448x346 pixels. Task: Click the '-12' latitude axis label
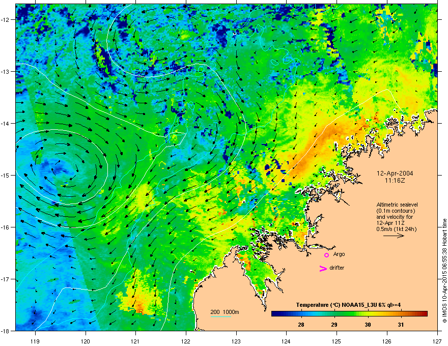pyautogui.click(x=6, y=20)
